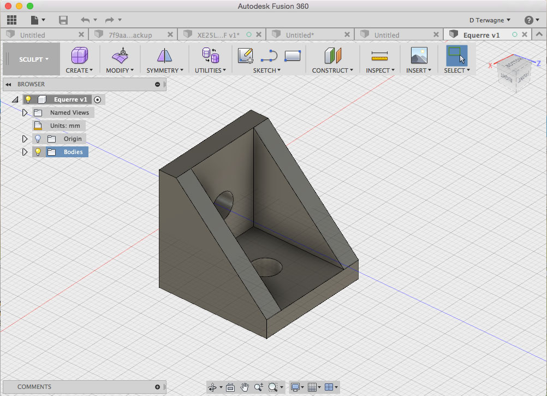Click the Utilities convert icon

click(x=210, y=55)
